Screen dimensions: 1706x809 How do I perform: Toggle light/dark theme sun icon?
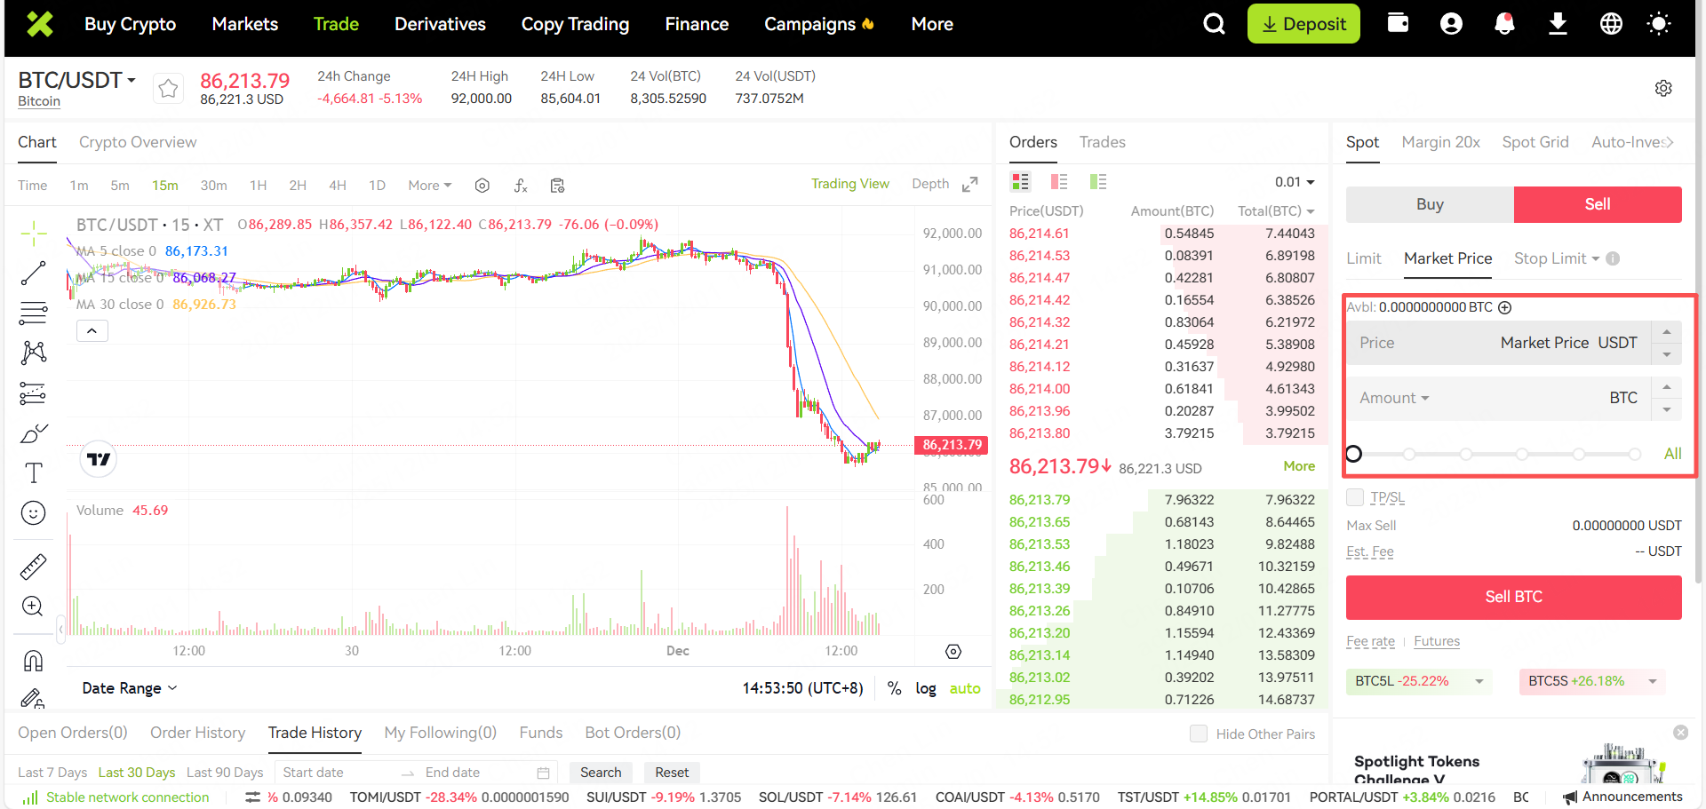click(x=1658, y=24)
